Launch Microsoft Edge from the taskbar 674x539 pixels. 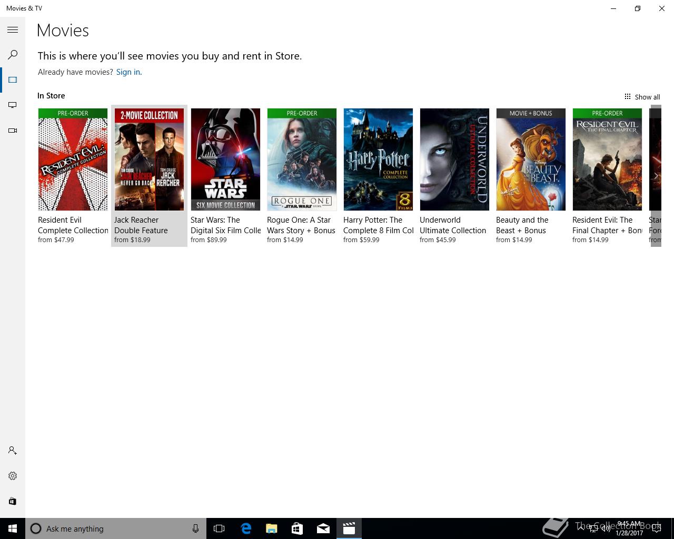(246, 528)
